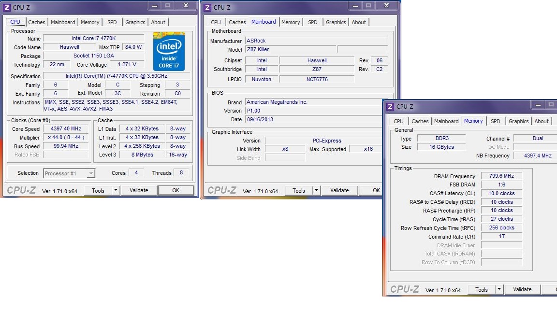Click the processor name field Intel Core i7 4770K

point(94,38)
